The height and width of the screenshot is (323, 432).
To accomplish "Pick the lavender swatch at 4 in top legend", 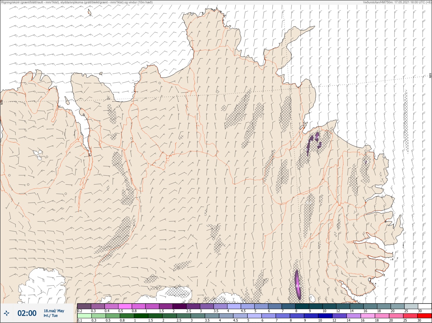I will pyautogui.click(x=235, y=306).
